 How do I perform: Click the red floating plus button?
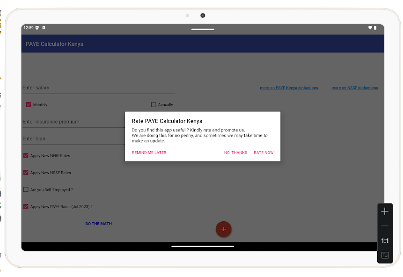[223, 229]
